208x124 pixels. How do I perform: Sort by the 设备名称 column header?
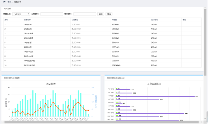tap(27, 20)
